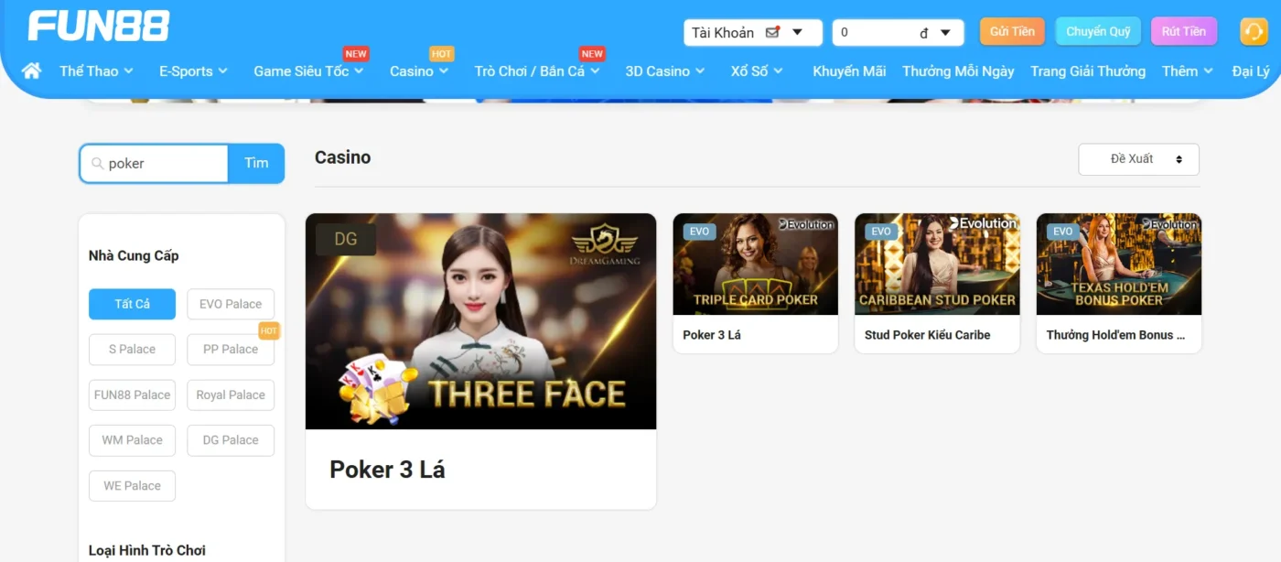Screen dimensions: 1281x562
Task: Select the Home icon in the navigation bar
Action: coord(31,70)
